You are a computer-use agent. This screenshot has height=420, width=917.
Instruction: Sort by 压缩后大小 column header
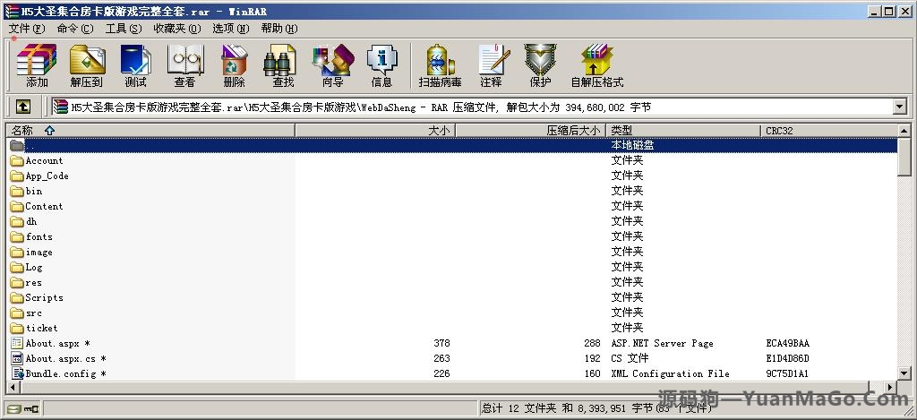pyautogui.click(x=530, y=131)
